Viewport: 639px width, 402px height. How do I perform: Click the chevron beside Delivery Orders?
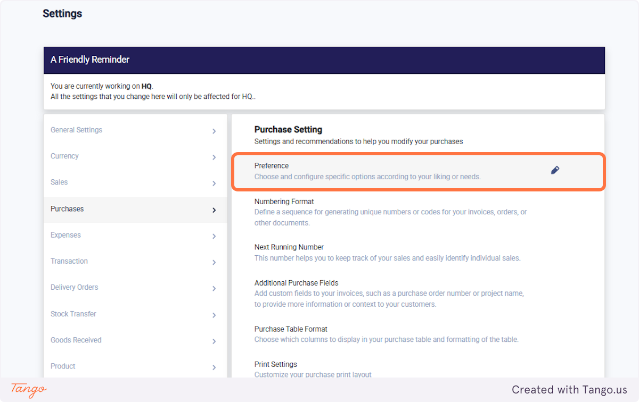[x=214, y=288]
